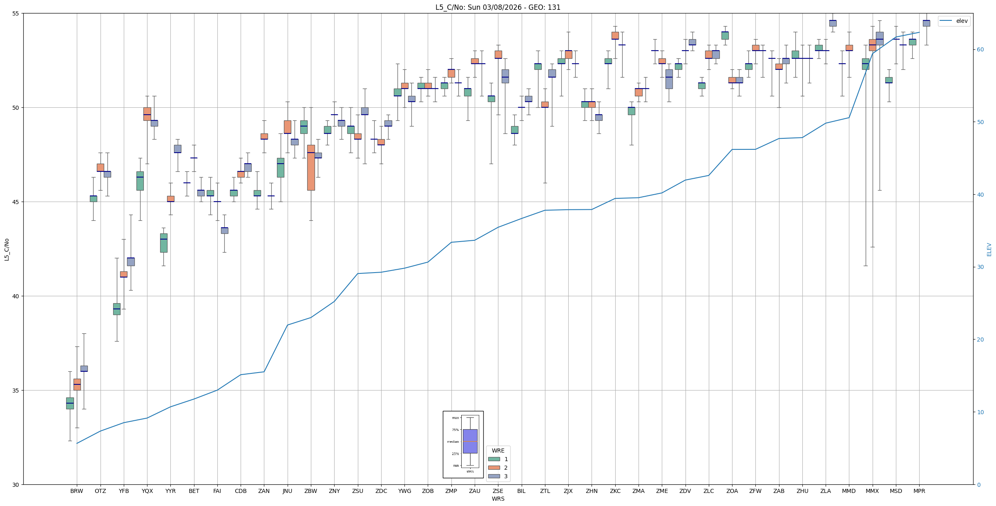Click the green WRE 1 legend swatch
This screenshot has width=996, height=506.
pos(494,459)
